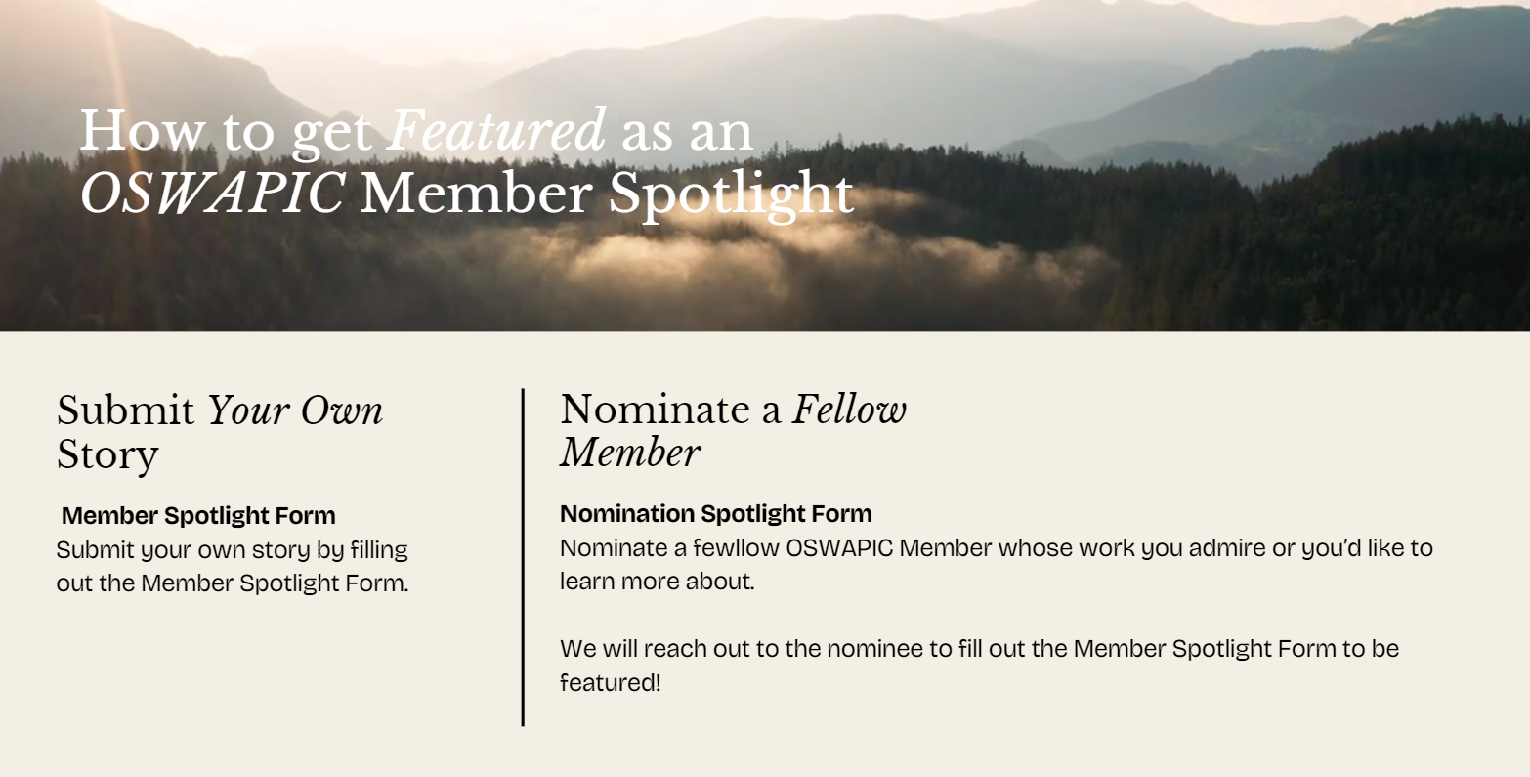Select the "Nominate a Fellow Member" heading

point(733,430)
